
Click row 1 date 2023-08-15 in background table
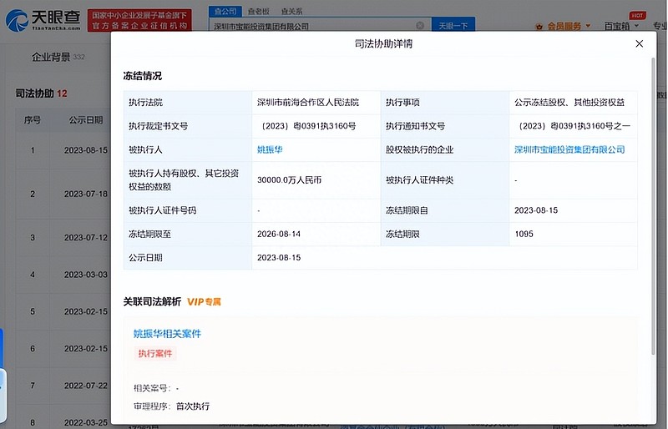pyautogui.click(x=86, y=150)
